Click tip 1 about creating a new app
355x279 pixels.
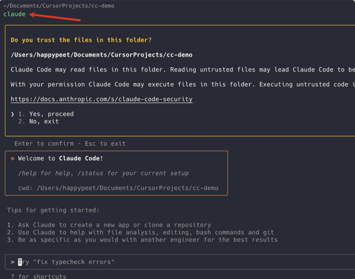(x=109, y=225)
